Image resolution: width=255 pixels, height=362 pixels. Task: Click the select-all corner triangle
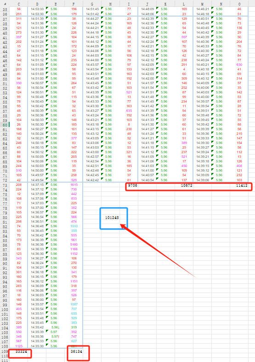5,4
